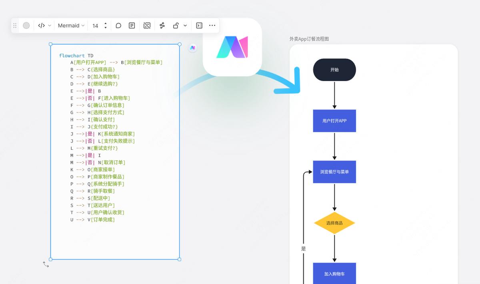This screenshot has height=284, width=480.
Task: Select the code </> language icon
Action: (41, 25)
